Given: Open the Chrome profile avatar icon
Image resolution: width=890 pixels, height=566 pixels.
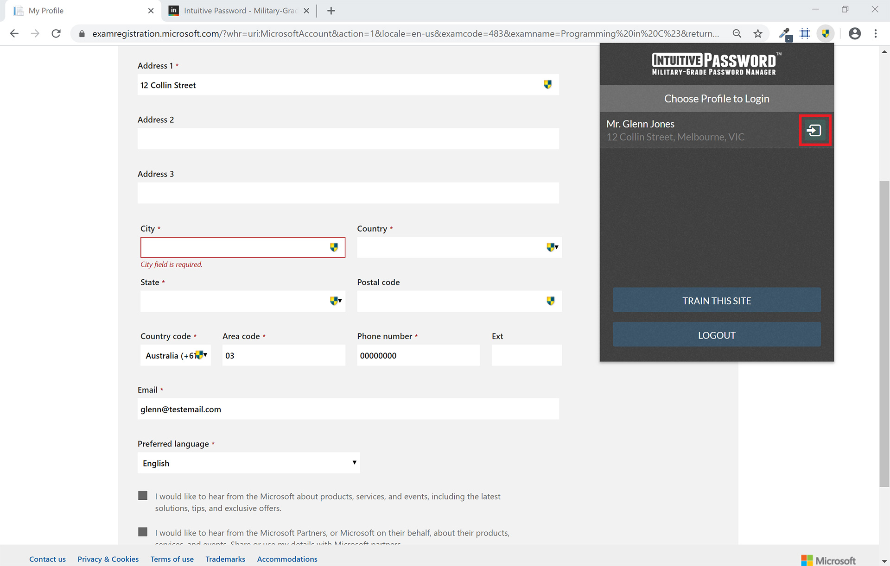Looking at the screenshot, I should (x=854, y=33).
